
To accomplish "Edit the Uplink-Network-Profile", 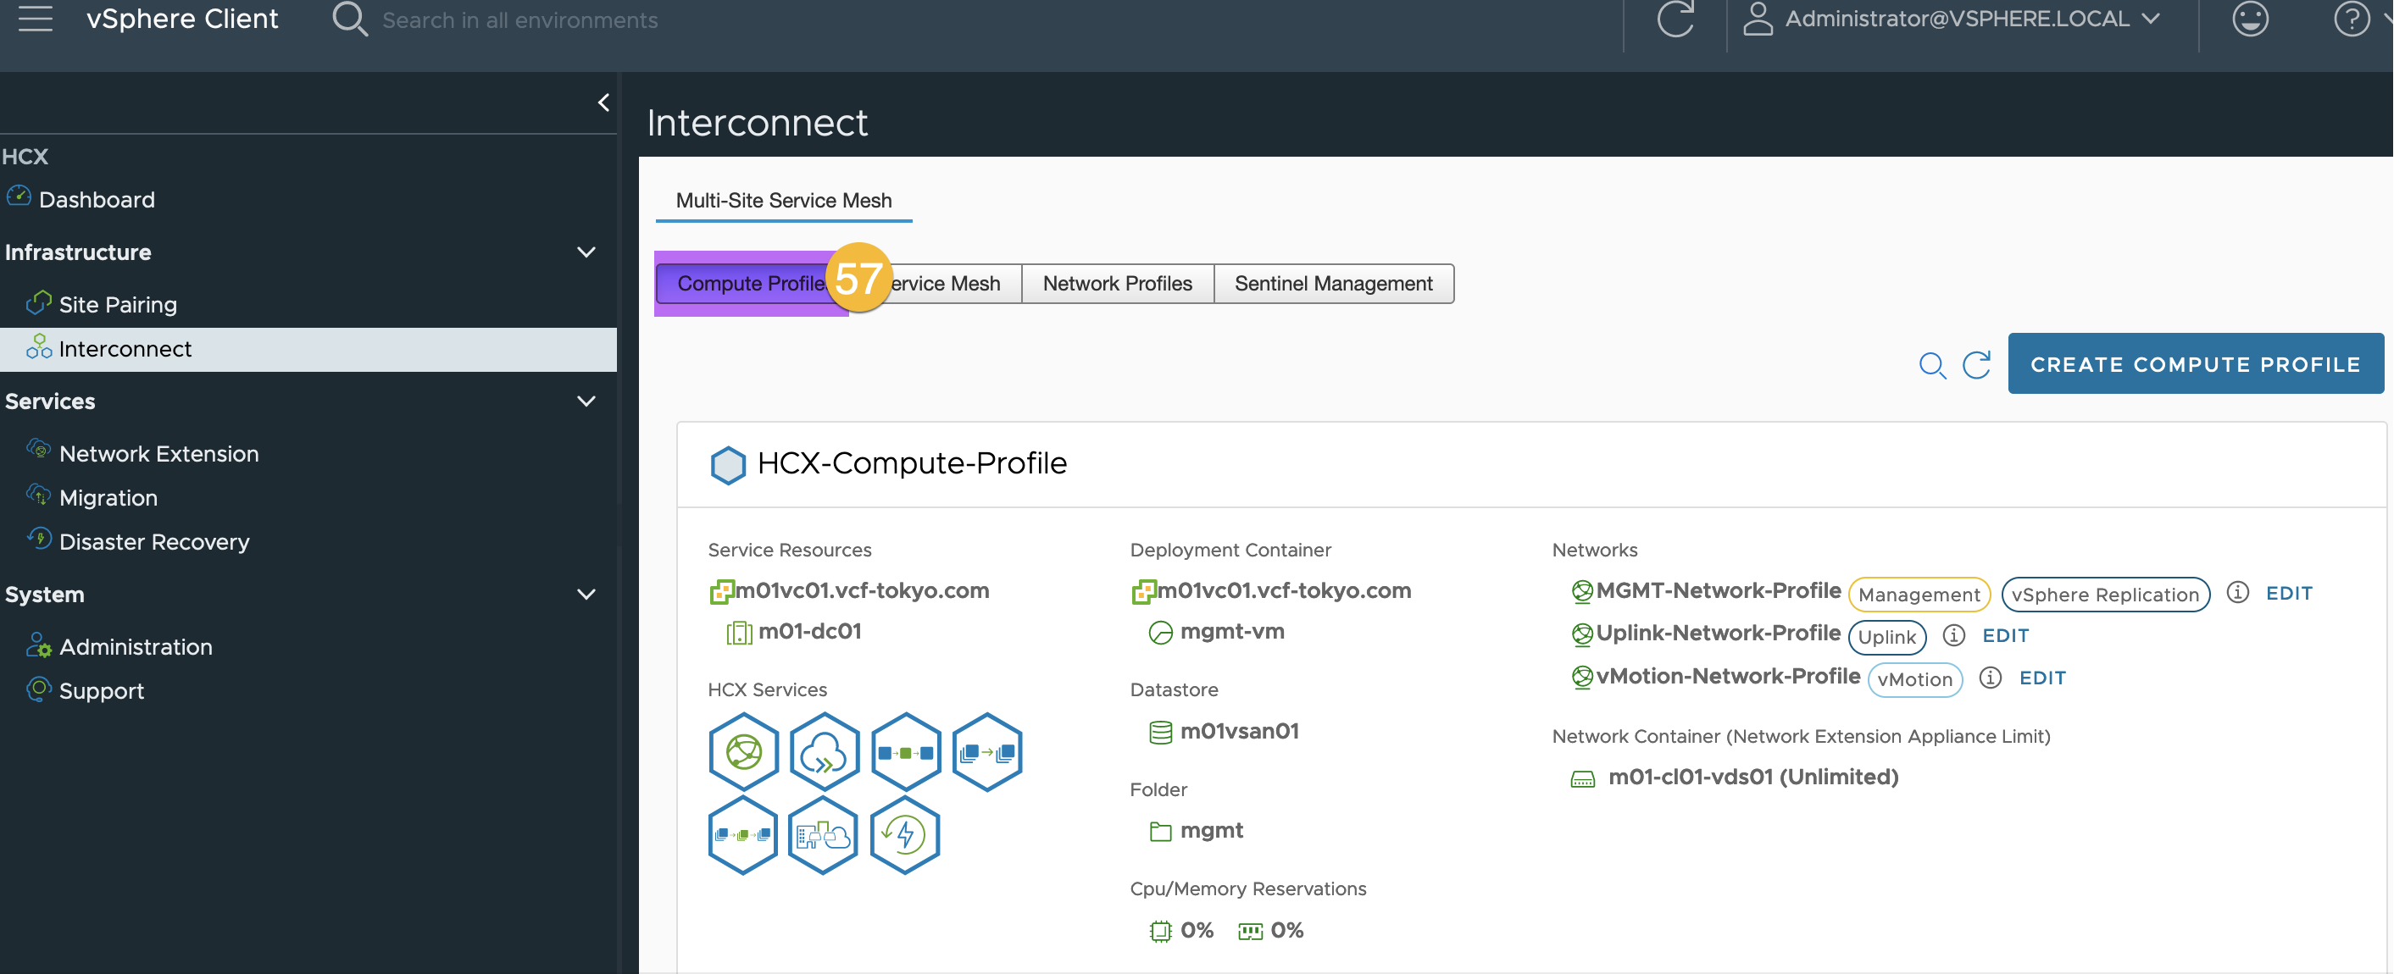I will [x=2004, y=635].
